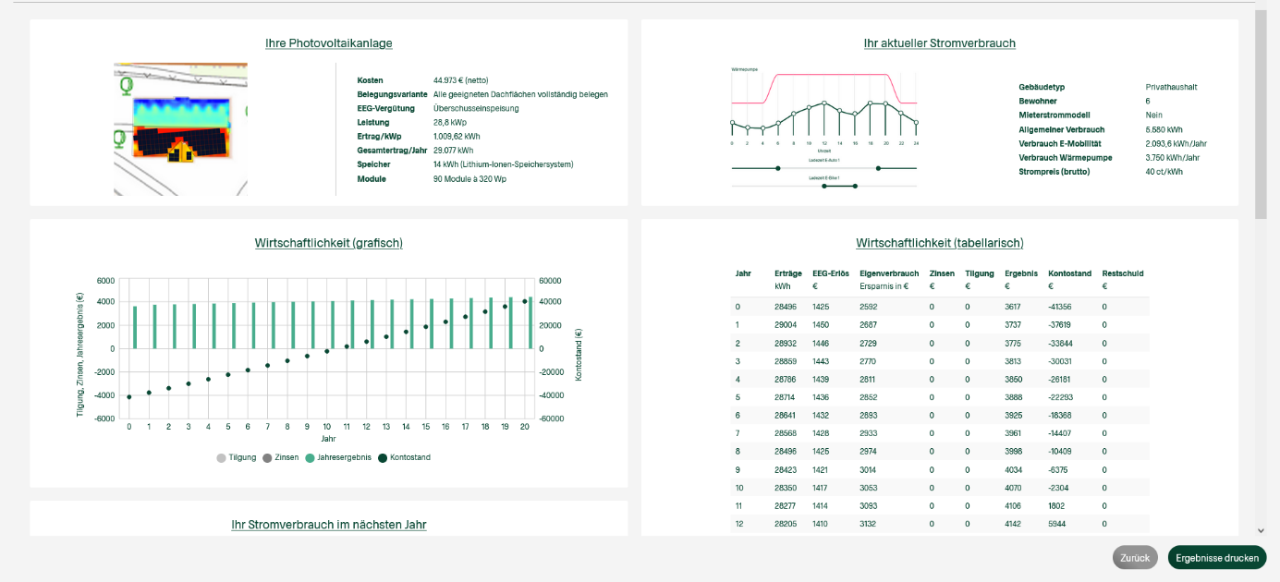
Task: Click the Belegungsvariante label in the PV panel
Action: point(392,94)
